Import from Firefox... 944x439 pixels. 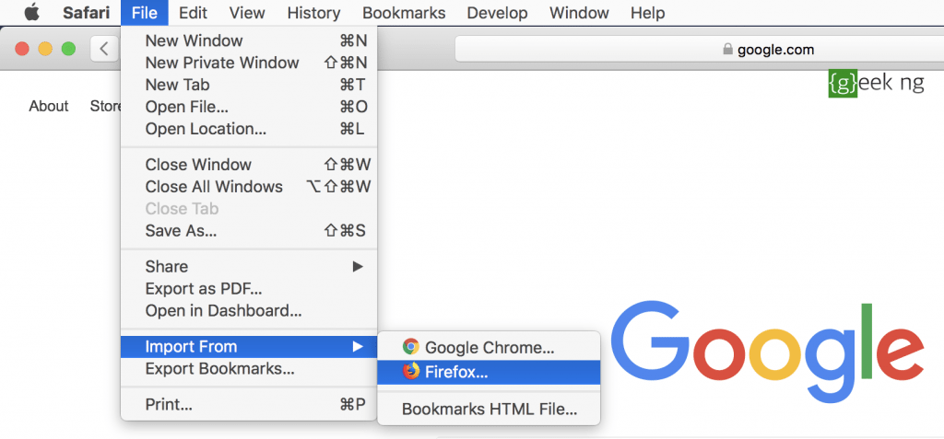(489, 372)
